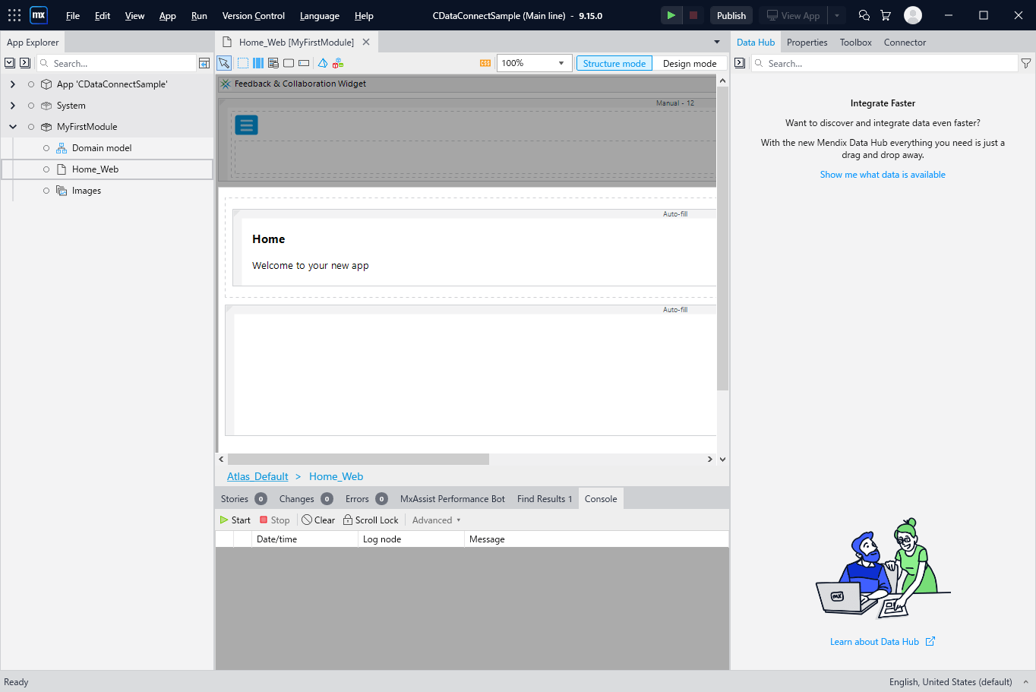Toggle Scroll Lock in console
Screen dimensions: 1036x692
371,520
